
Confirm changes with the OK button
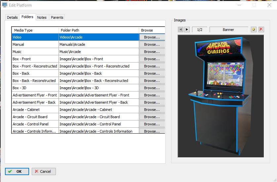pyautogui.click(x=17, y=171)
